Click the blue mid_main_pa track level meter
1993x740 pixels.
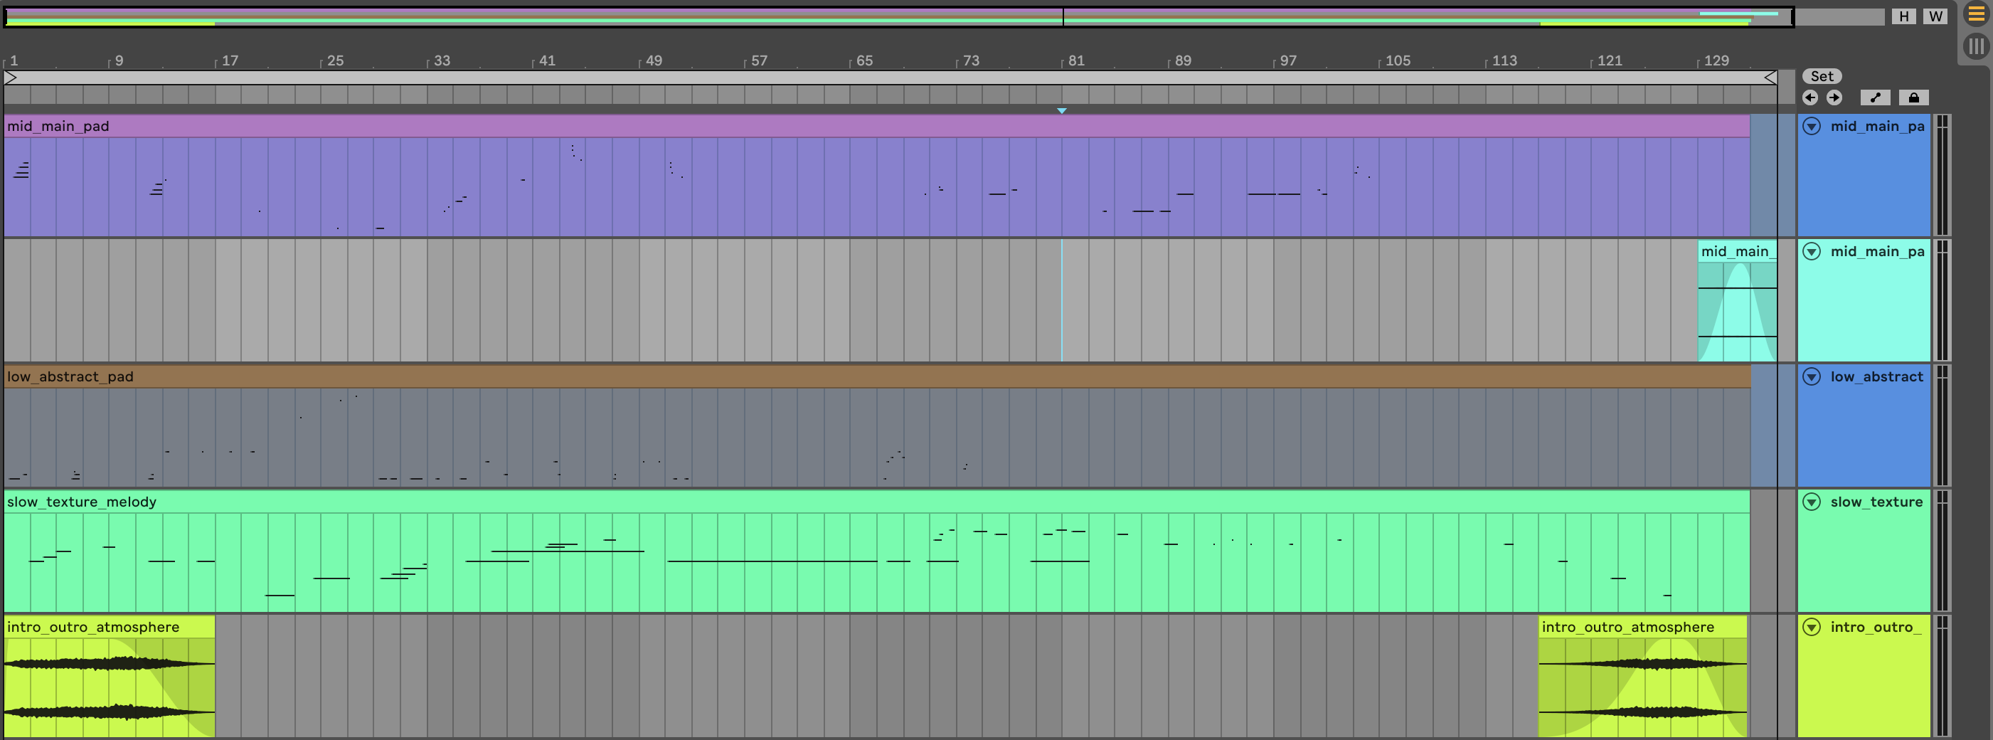click(x=1942, y=176)
